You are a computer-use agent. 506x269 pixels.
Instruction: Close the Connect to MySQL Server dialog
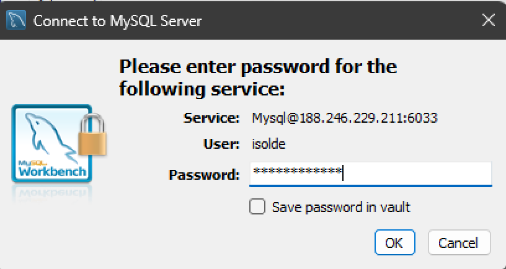point(488,20)
